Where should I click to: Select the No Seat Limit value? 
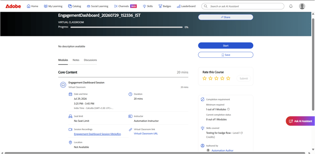tap(81, 121)
